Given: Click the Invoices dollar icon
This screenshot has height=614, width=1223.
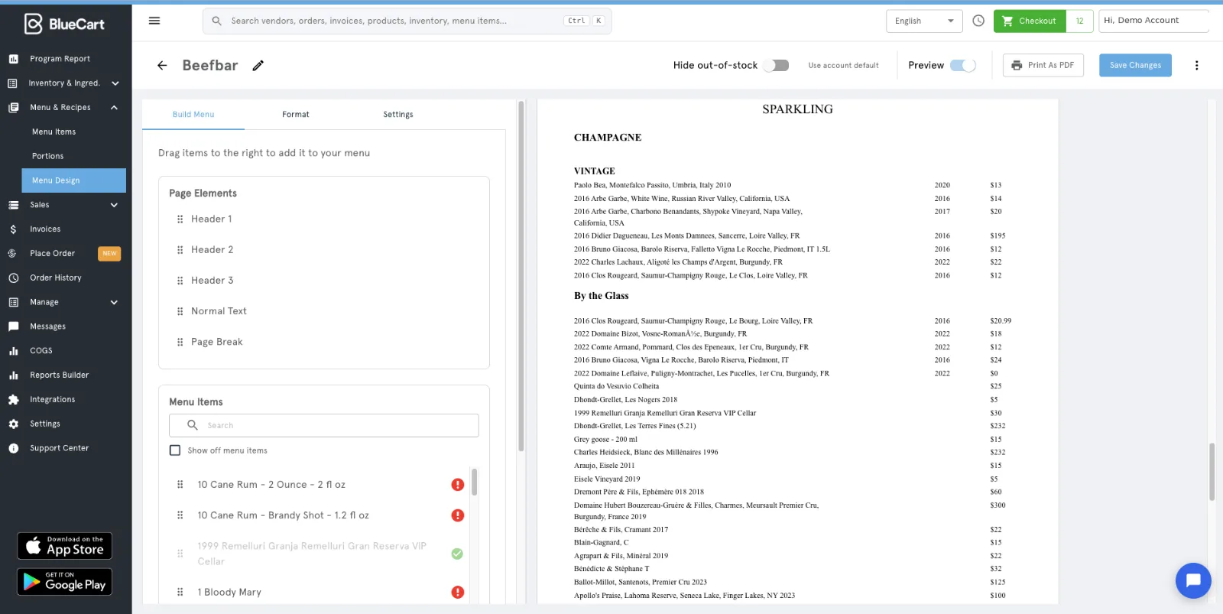Looking at the screenshot, I should point(13,229).
